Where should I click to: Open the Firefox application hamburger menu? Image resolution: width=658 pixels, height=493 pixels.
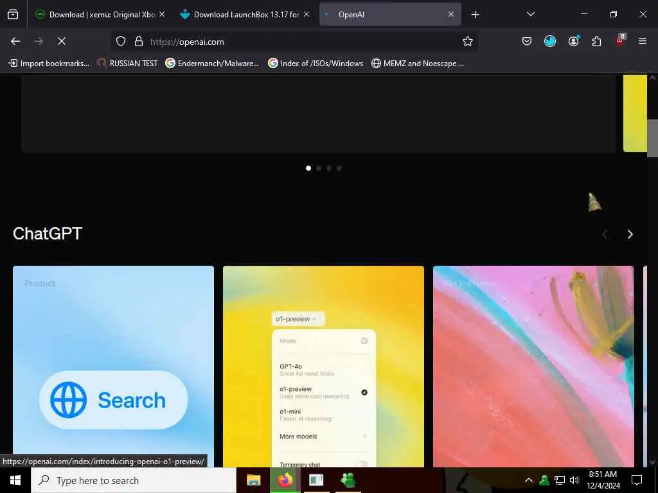pos(643,41)
